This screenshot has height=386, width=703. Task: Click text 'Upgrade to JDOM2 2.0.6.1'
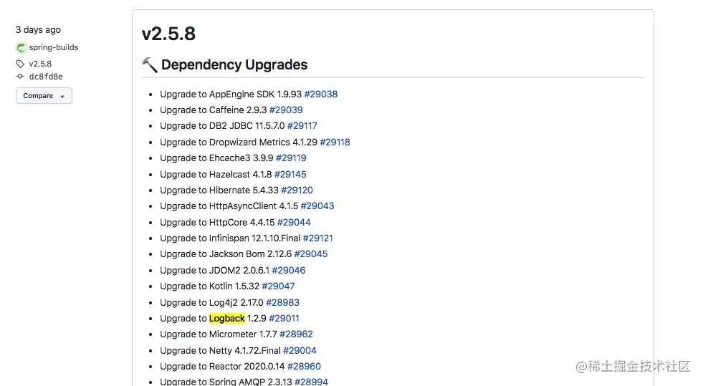click(x=215, y=271)
